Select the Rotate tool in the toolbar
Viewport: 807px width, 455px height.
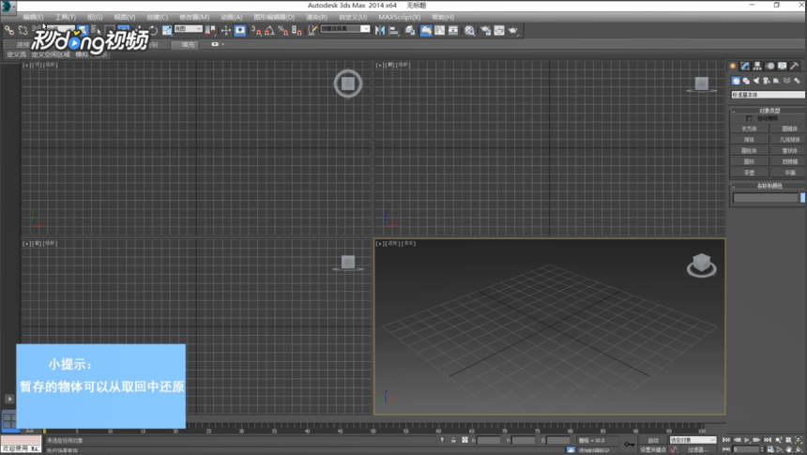point(153,30)
